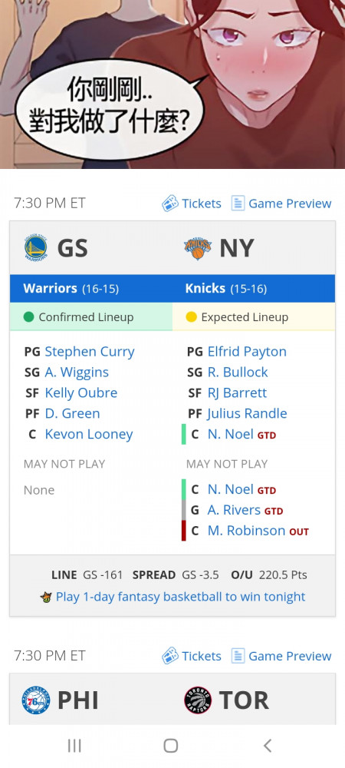This screenshot has width=345, height=768.
Task: Tap Android recent apps button
Action: (74, 746)
